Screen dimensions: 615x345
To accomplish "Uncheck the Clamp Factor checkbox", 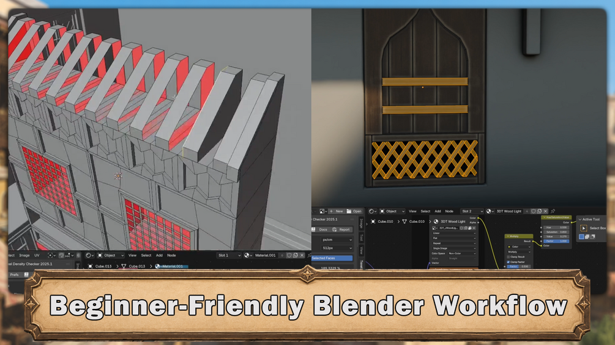I will click(x=509, y=262).
